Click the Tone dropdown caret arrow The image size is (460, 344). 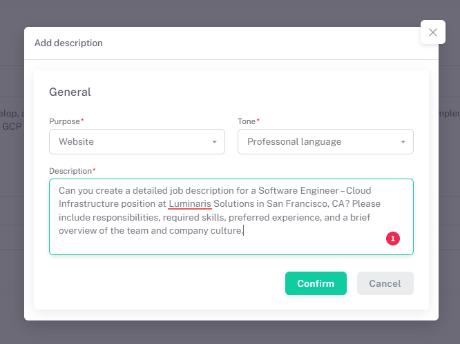pyautogui.click(x=403, y=142)
